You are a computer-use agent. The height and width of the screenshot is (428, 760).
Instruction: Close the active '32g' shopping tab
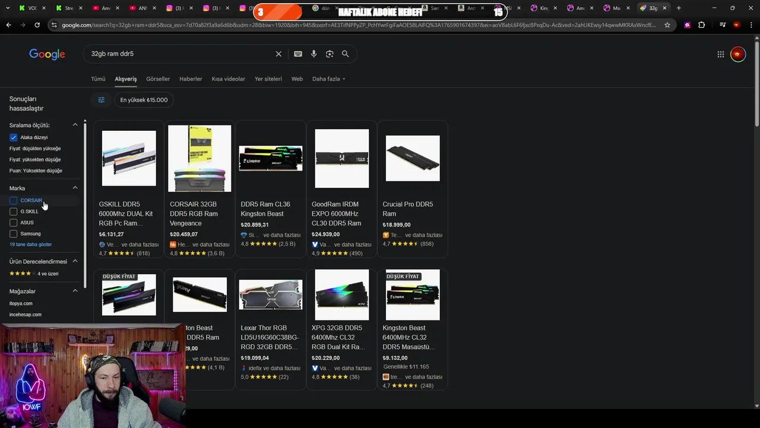pos(664,8)
